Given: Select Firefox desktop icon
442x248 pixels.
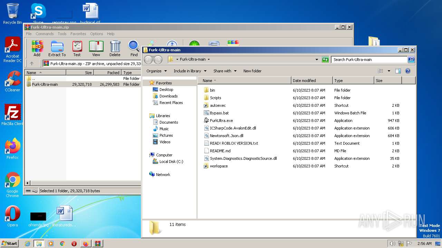Looking at the screenshot, I should click(x=12, y=148).
